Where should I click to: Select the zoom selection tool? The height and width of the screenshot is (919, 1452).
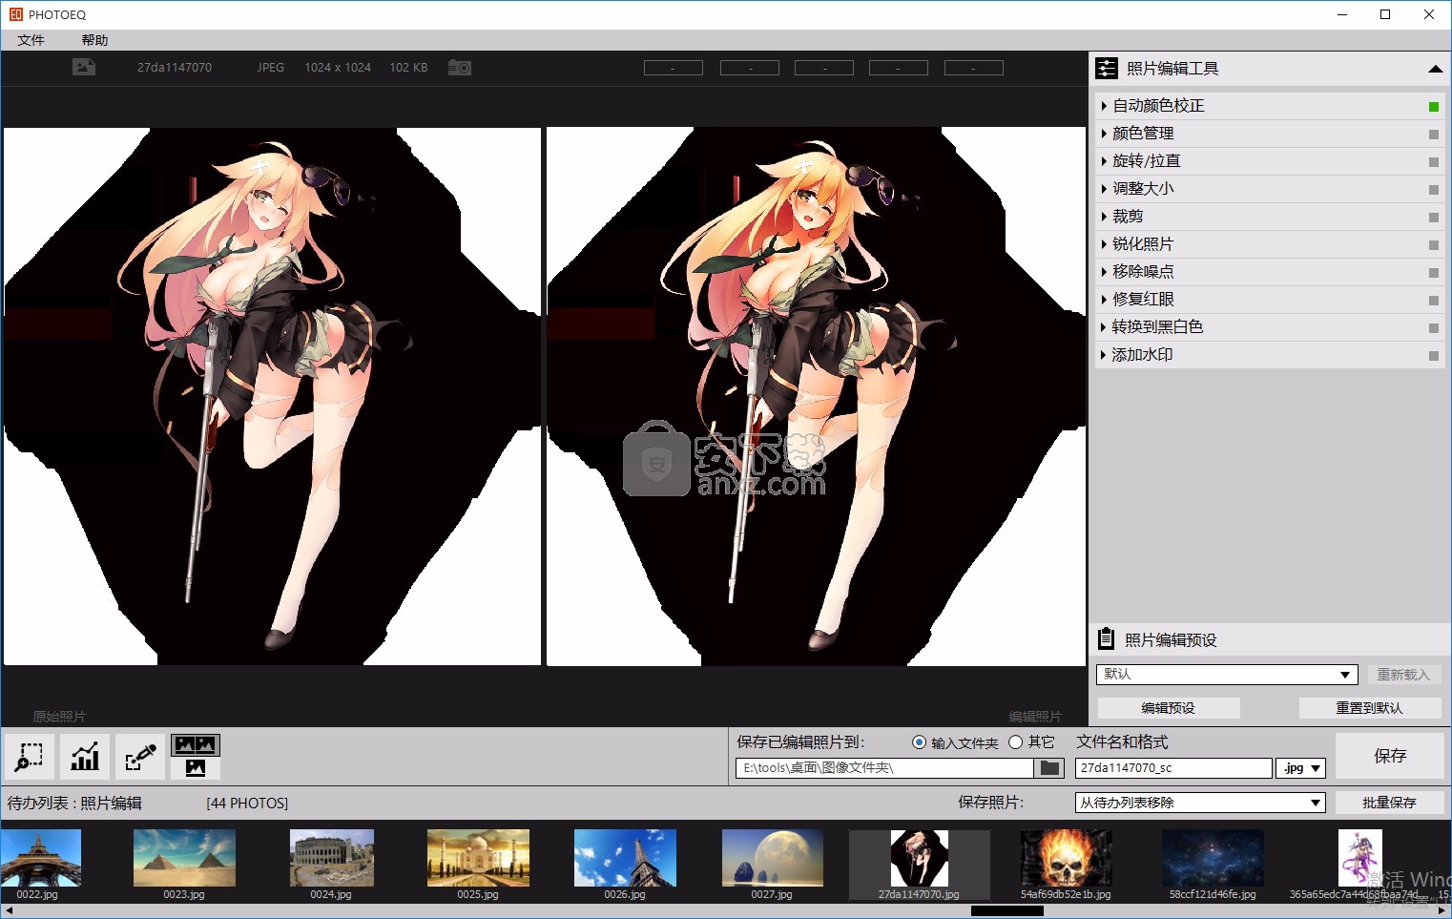tap(29, 757)
